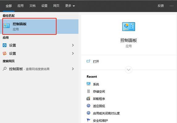
Task: Expand the 控制面板 web search result arrow
Action: (x=73, y=69)
